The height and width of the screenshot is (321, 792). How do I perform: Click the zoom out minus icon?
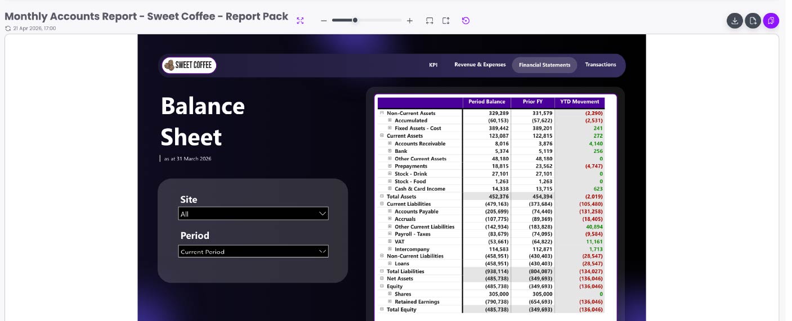pos(324,21)
